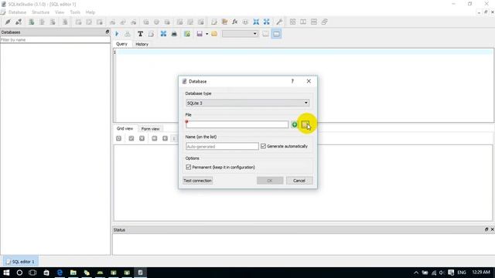Open configuration with the wrench icon
Screen dimensions: 495x278
[279, 22]
